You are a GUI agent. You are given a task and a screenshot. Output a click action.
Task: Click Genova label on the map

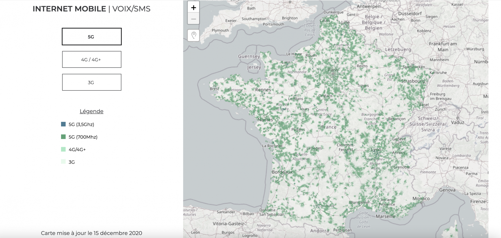(x=447, y=190)
